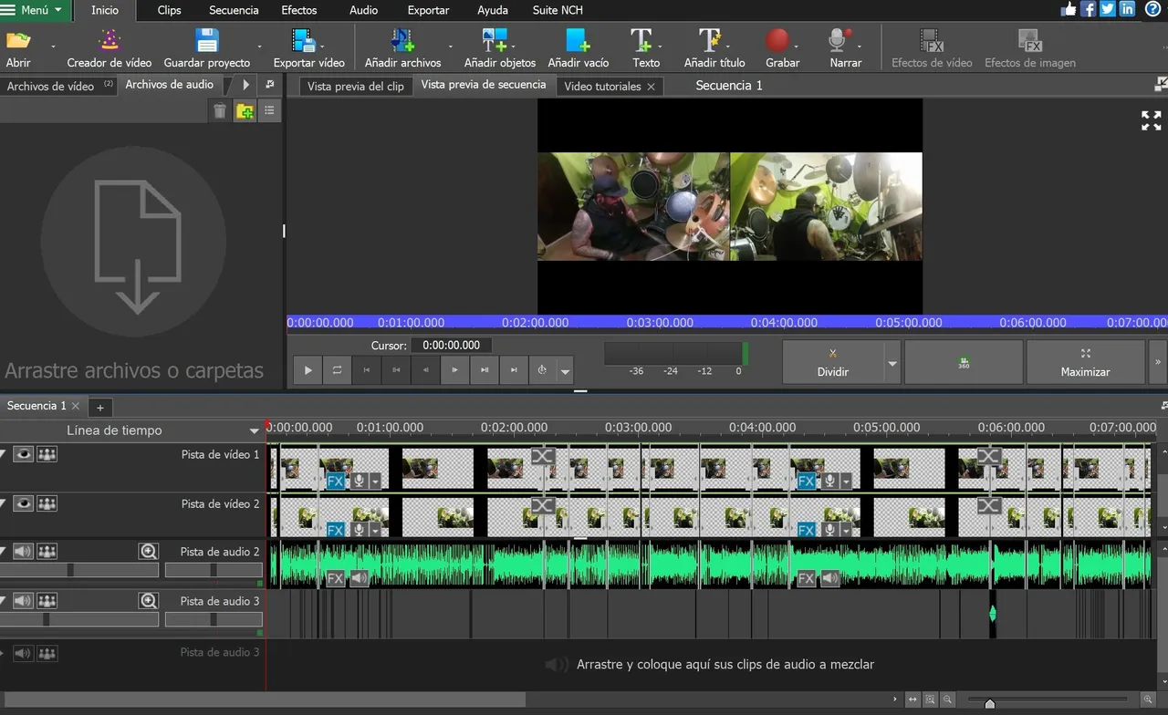Mute Pista de audio 2 speaker icon
The image size is (1168, 715).
coord(23,551)
